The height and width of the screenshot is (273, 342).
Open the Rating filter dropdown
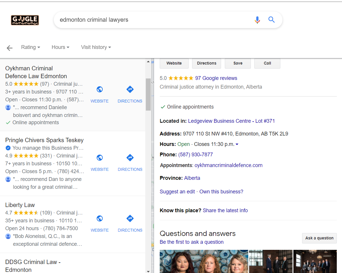[x=30, y=47]
